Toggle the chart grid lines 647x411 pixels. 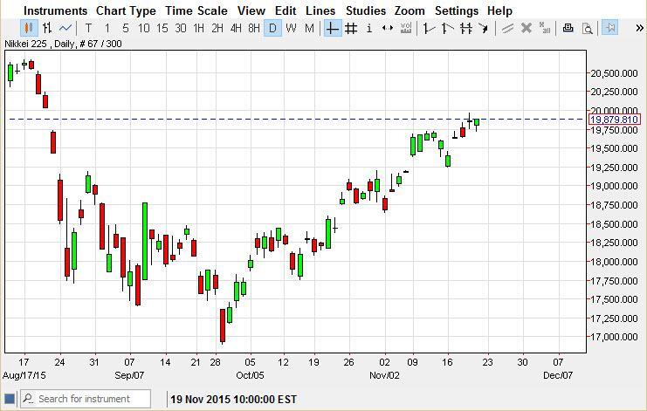(351, 28)
